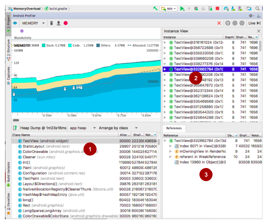Select the LongSparseLongArray class row
This screenshot has height=221, width=268.
click(84, 211)
